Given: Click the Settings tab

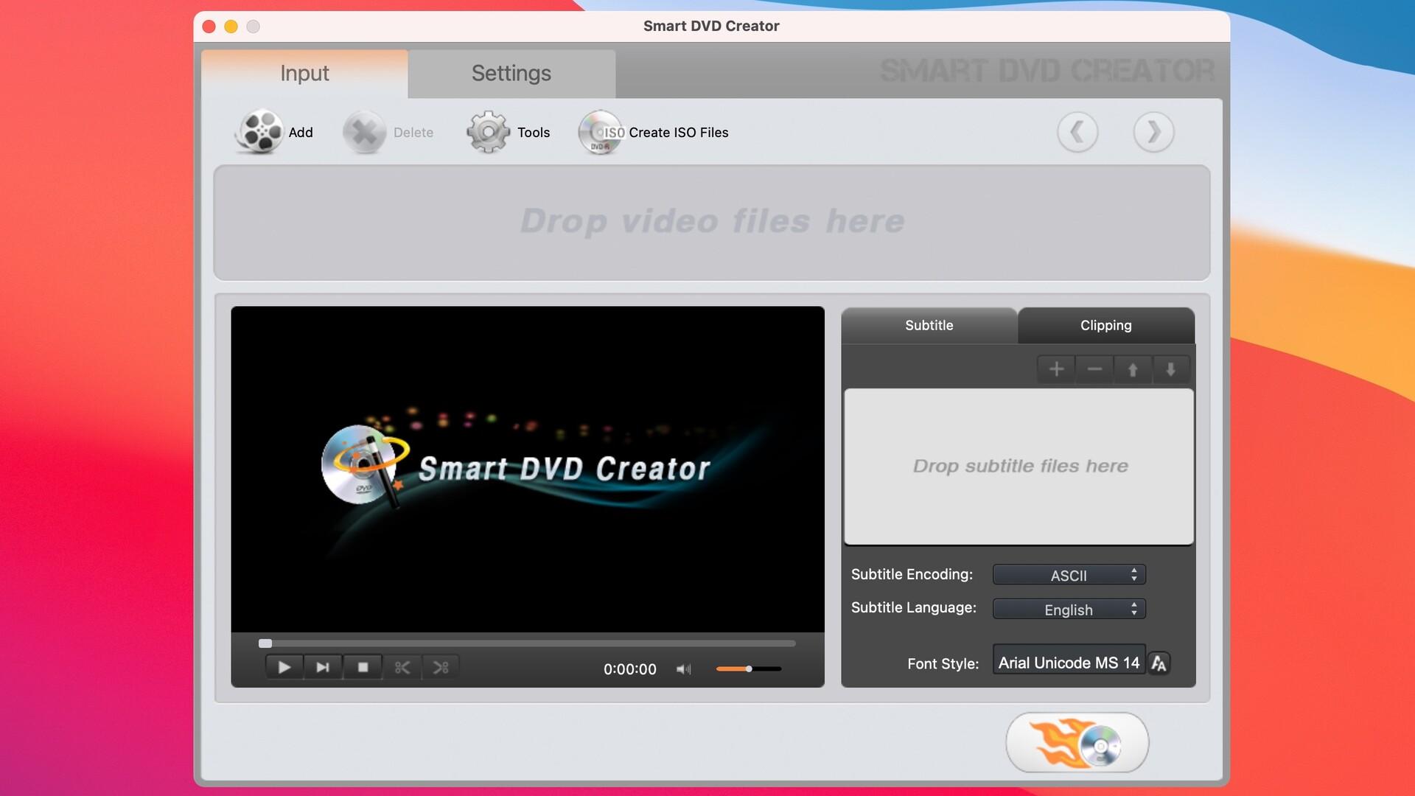Looking at the screenshot, I should [510, 74].
